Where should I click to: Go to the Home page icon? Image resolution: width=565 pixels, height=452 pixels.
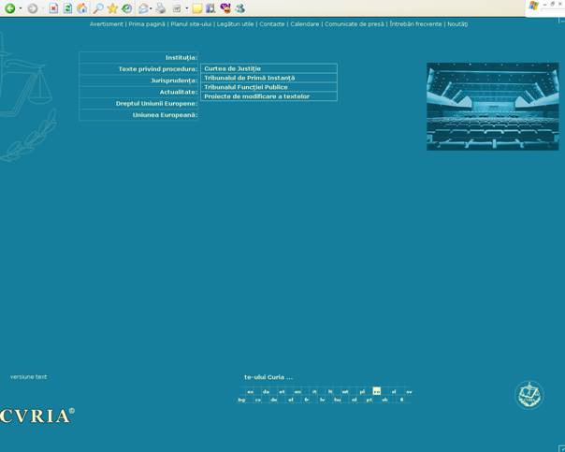click(81, 8)
